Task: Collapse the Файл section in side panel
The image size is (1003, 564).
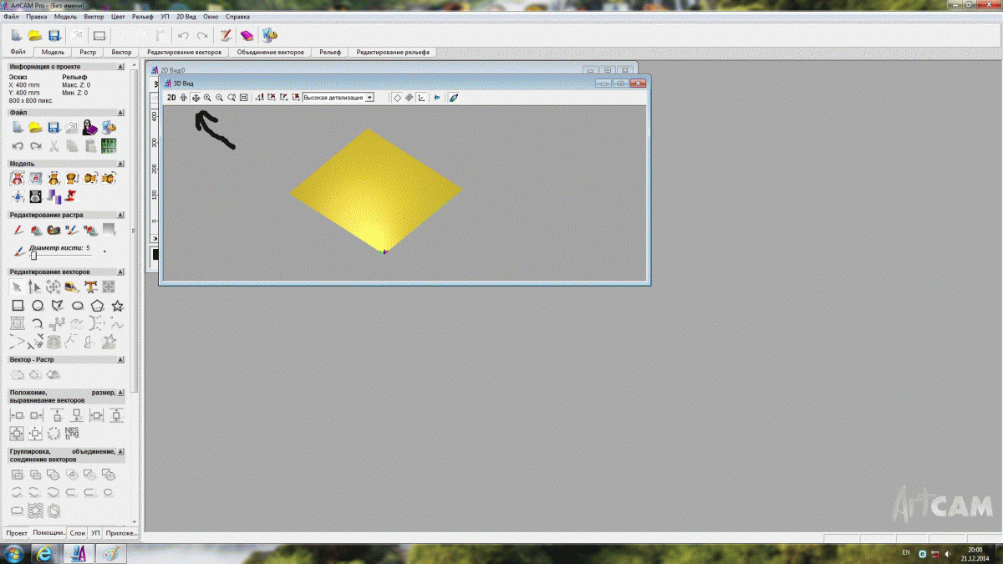Action: (x=122, y=112)
